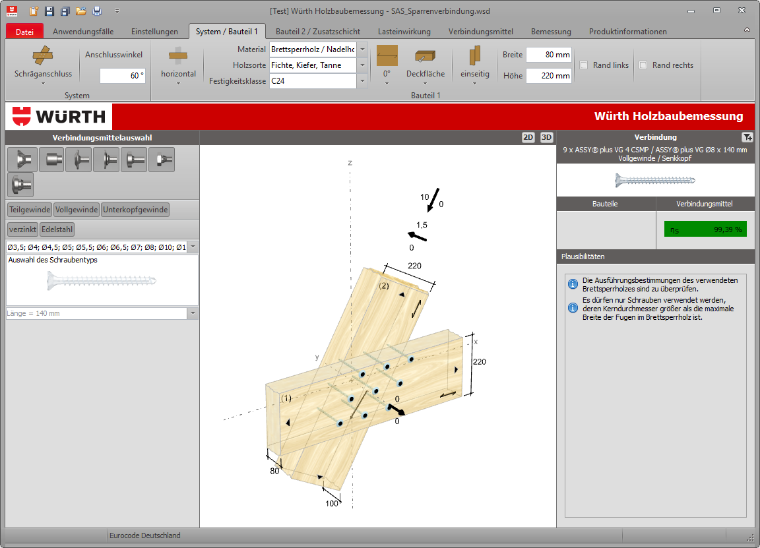The width and height of the screenshot is (760, 548).
Task: Toggle the Teilgewinde thread filter
Action: click(30, 210)
